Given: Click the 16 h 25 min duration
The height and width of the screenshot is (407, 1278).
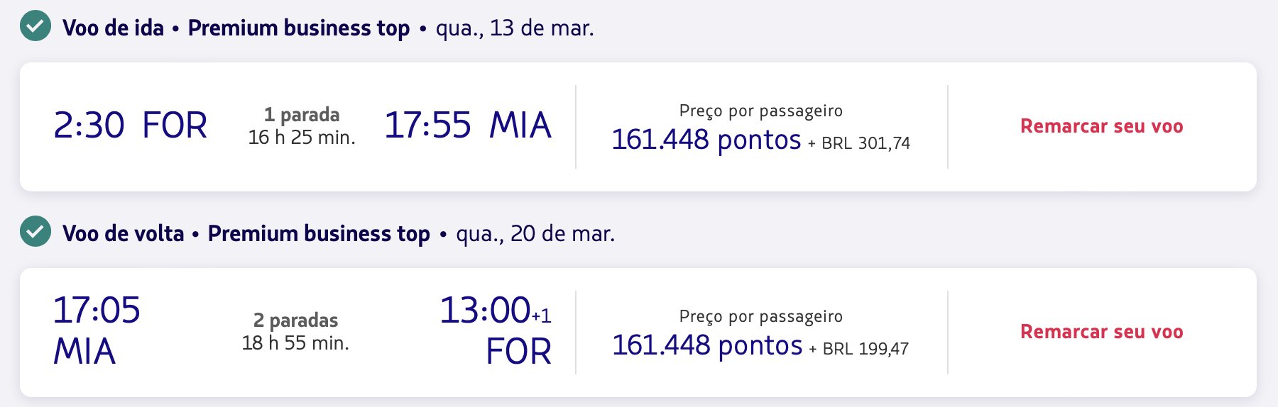Looking at the screenshot, I should pos(302,138).
